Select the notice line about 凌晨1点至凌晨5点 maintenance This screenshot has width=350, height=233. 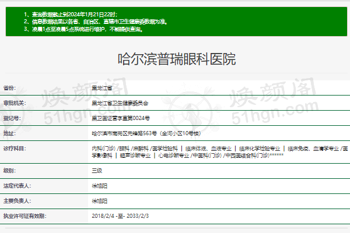(83, 29)
